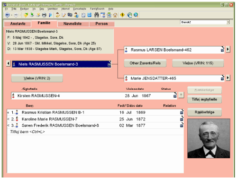Click the death line 'D: 13 Mar 1930'
This screenshot has height=180, width=237.
pos(55,49)
